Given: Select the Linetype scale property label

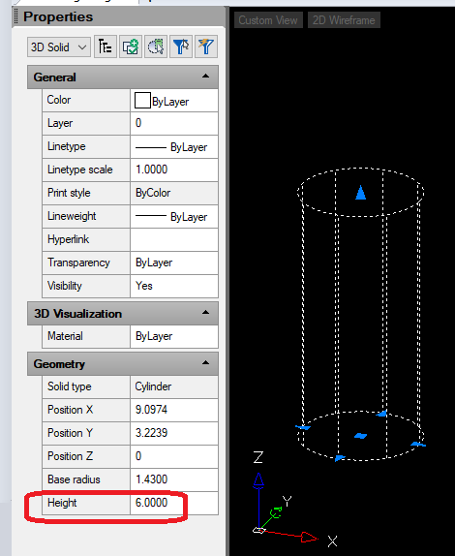Looking at the screenshot, I should (x=79, y=170).
